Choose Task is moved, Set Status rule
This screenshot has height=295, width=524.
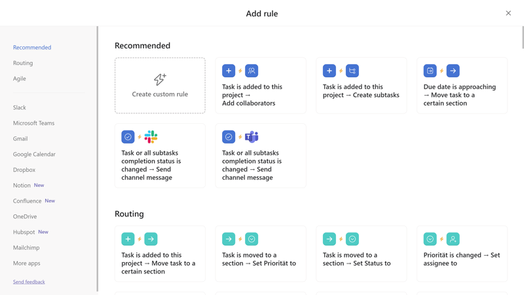pyautogui.click(x=362, y=254)
